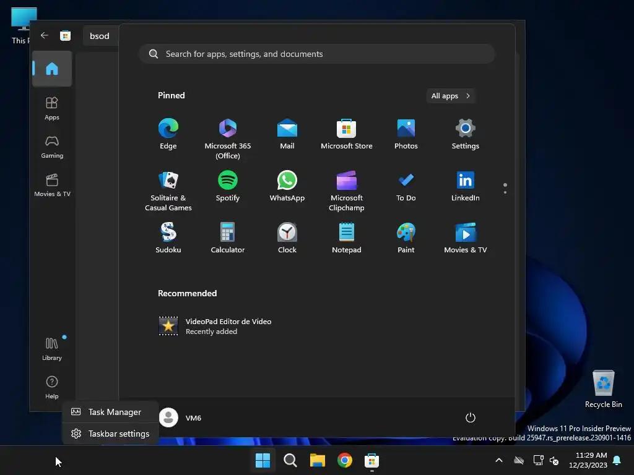Open Google Chrome from taskbar

[344, 460]
